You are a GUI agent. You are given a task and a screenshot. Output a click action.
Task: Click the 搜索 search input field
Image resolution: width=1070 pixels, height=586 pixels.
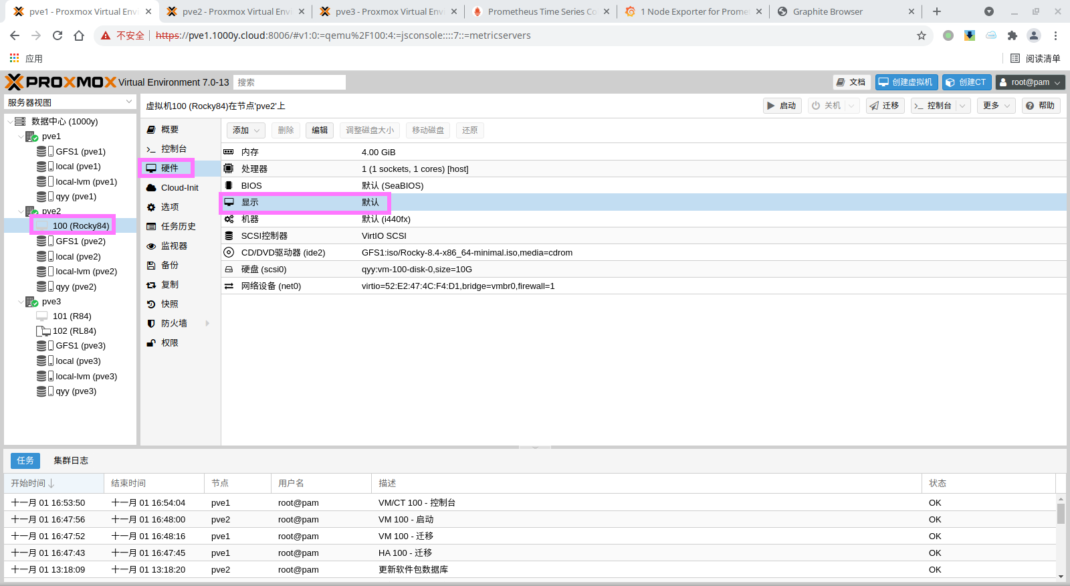tap(289, 82)
